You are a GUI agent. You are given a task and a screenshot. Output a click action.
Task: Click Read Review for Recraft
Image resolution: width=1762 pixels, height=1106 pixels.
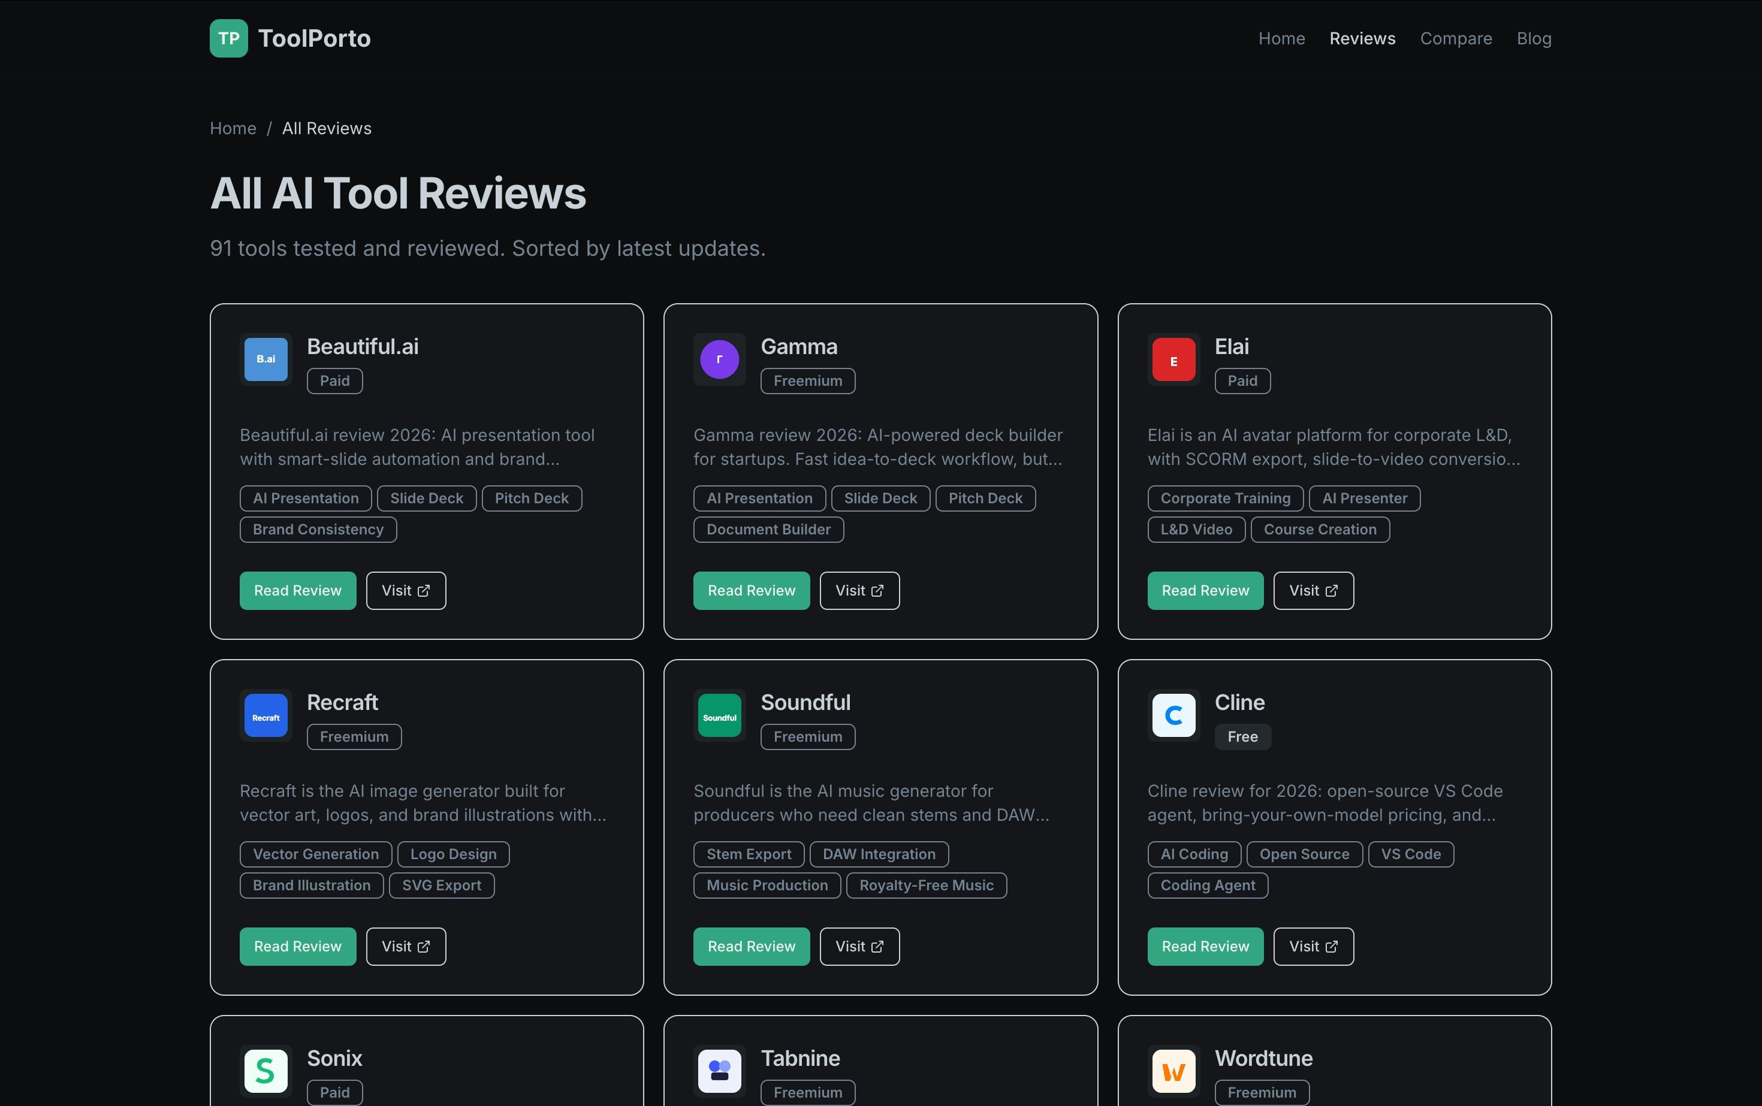click(298, 947)
